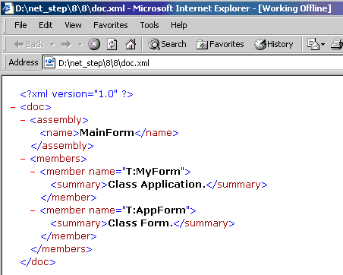Click the "T:AppForm" attribute value
The width and height of the screenshot is (343, 275).
(x=156, y=210)
